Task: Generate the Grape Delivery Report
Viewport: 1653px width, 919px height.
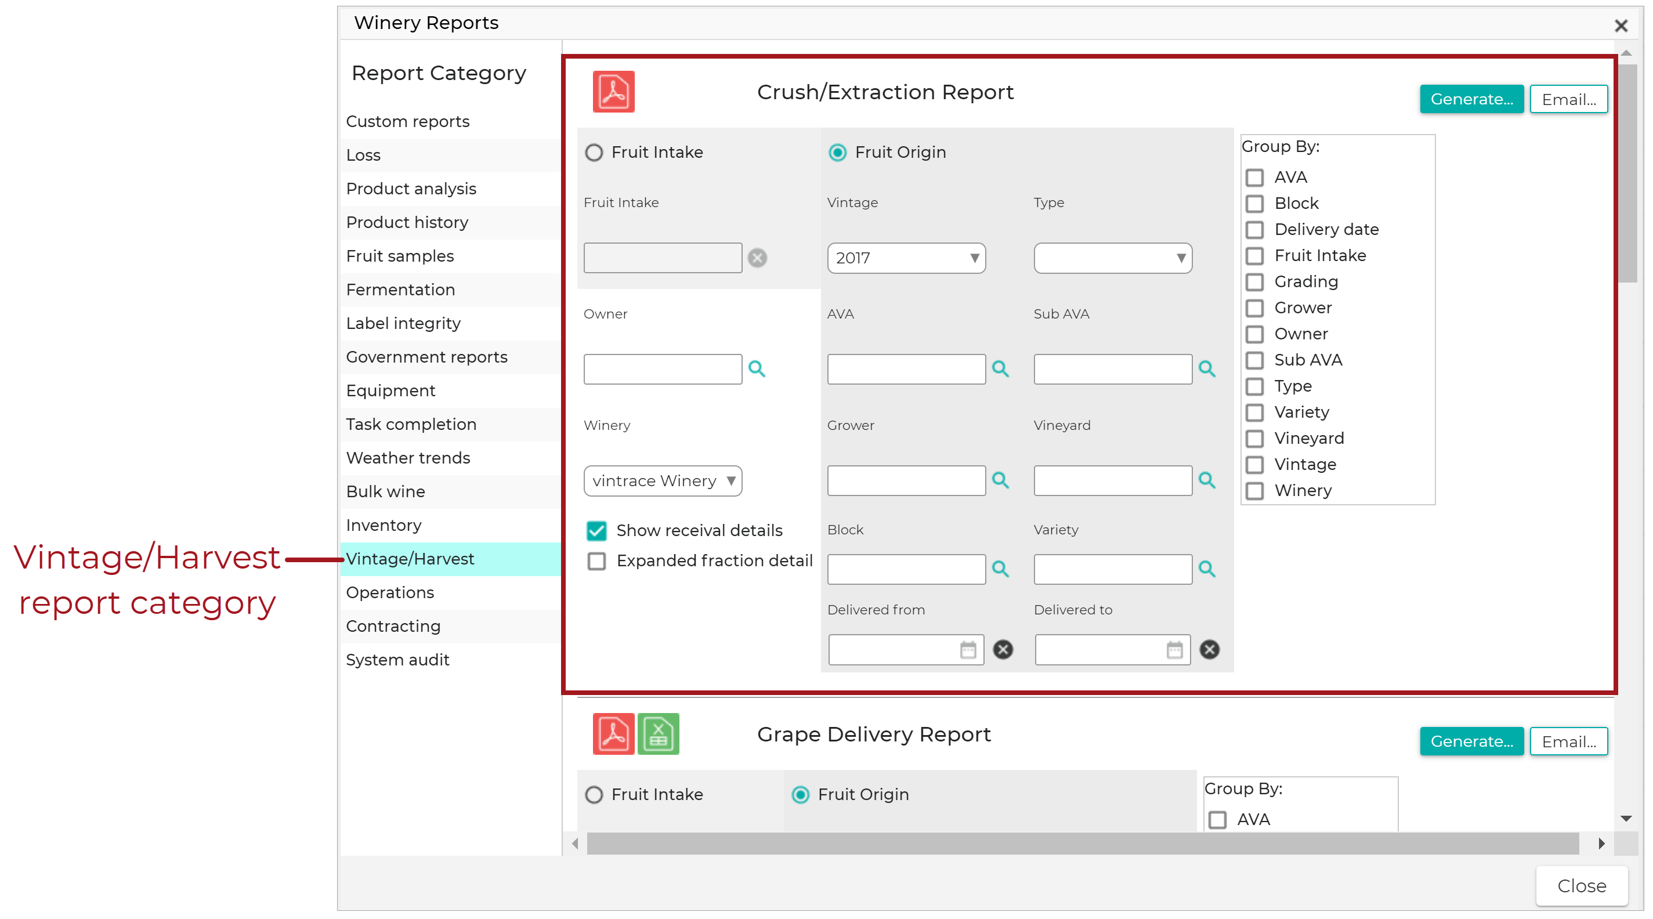Action: [1471, 741]
